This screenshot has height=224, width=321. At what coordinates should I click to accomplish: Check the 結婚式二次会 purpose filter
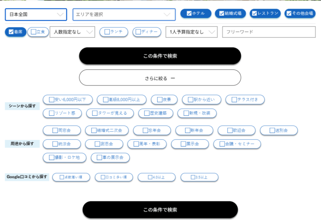coord(107,131)
